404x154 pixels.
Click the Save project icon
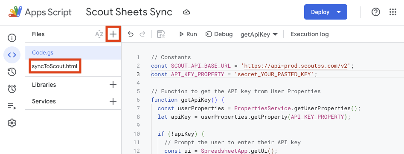pos(161,34)
